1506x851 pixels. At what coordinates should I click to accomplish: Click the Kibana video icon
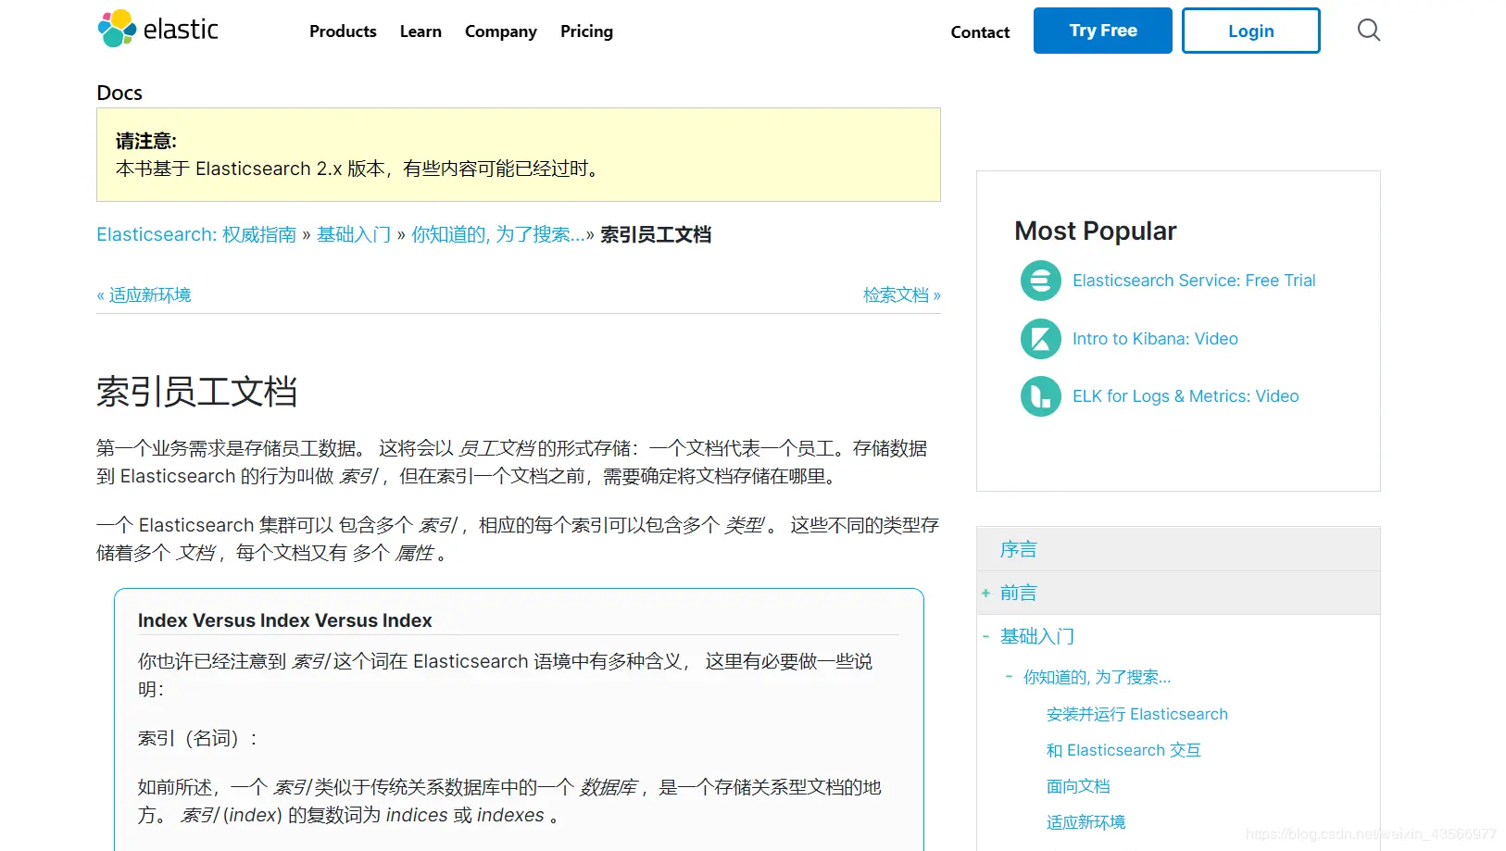click(1040, 339)
